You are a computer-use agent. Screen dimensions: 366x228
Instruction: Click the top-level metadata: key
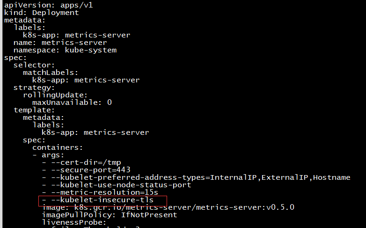[x=25, y=20]
